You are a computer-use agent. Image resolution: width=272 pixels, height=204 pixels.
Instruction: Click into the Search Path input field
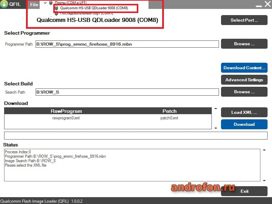[127, 92]
